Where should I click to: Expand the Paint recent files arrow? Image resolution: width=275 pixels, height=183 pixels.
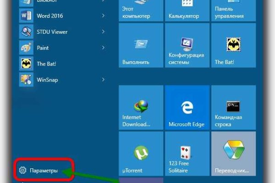click(x=103, y=48)
